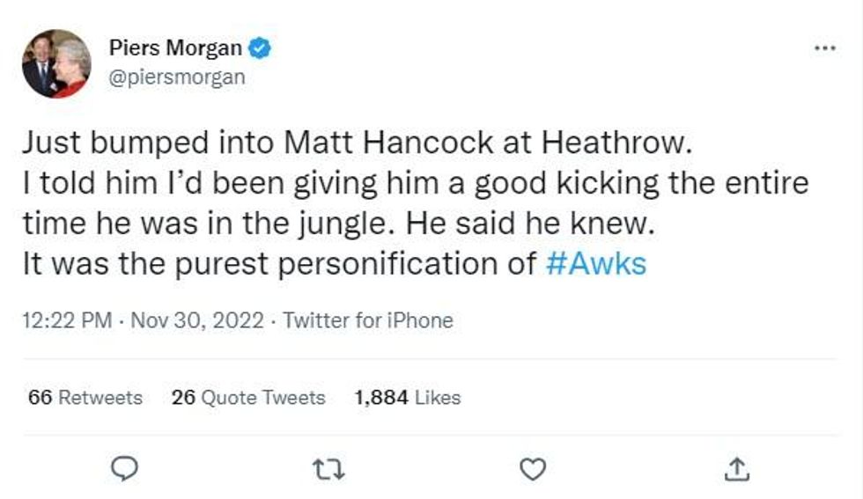Click the text "It was the purest personification"
This screenshot has width=863, height=499.
click(x=278, y=264)
